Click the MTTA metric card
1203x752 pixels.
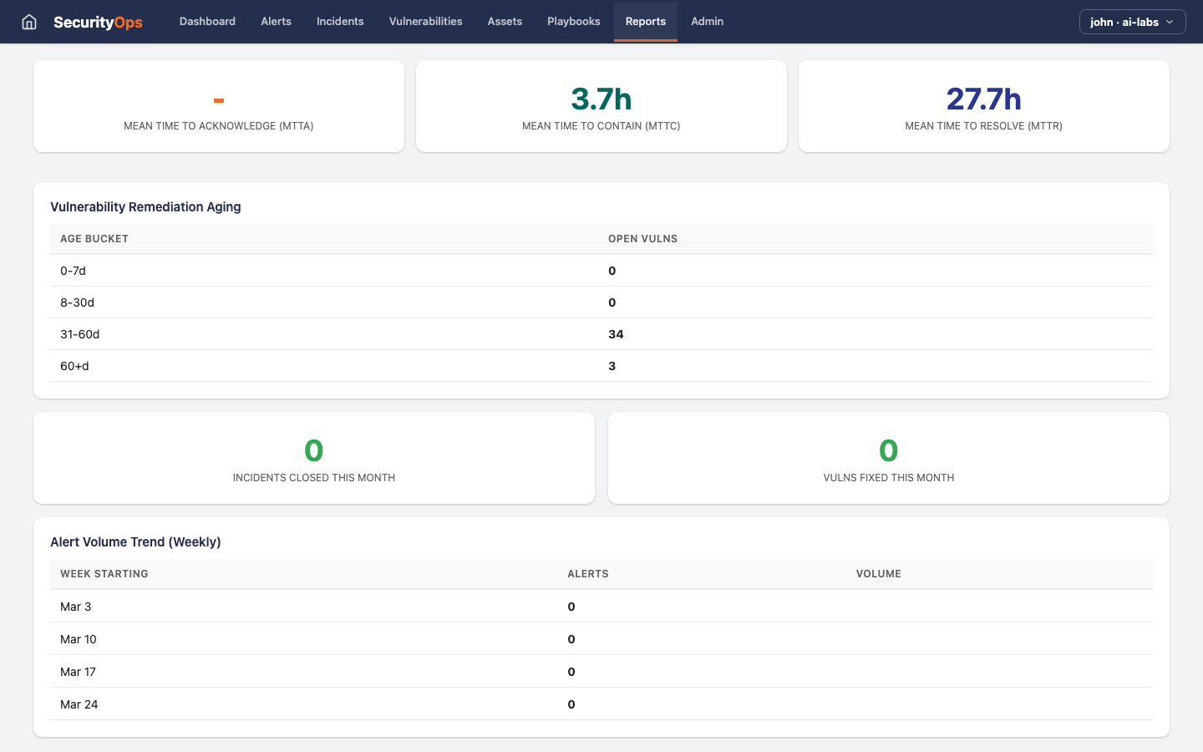pyautogui.click(x=219, y=105)
